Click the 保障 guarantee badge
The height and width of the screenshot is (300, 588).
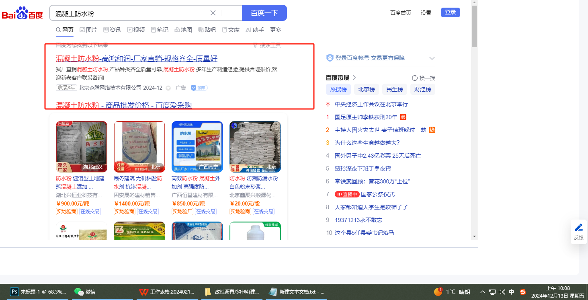tap(199, 88)
